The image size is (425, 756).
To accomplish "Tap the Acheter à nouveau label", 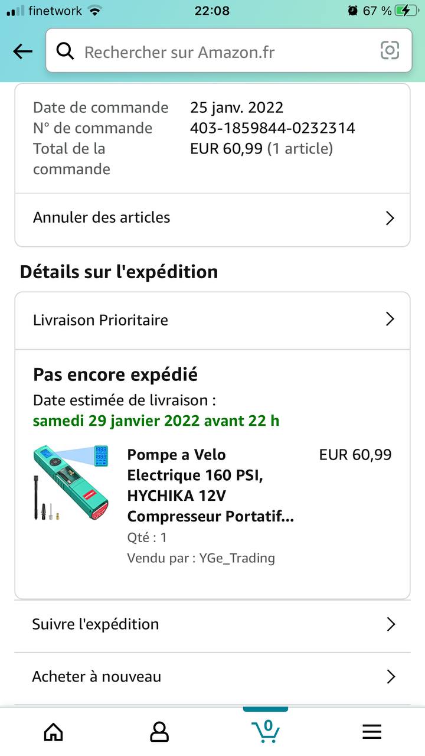I will (96, 676).
